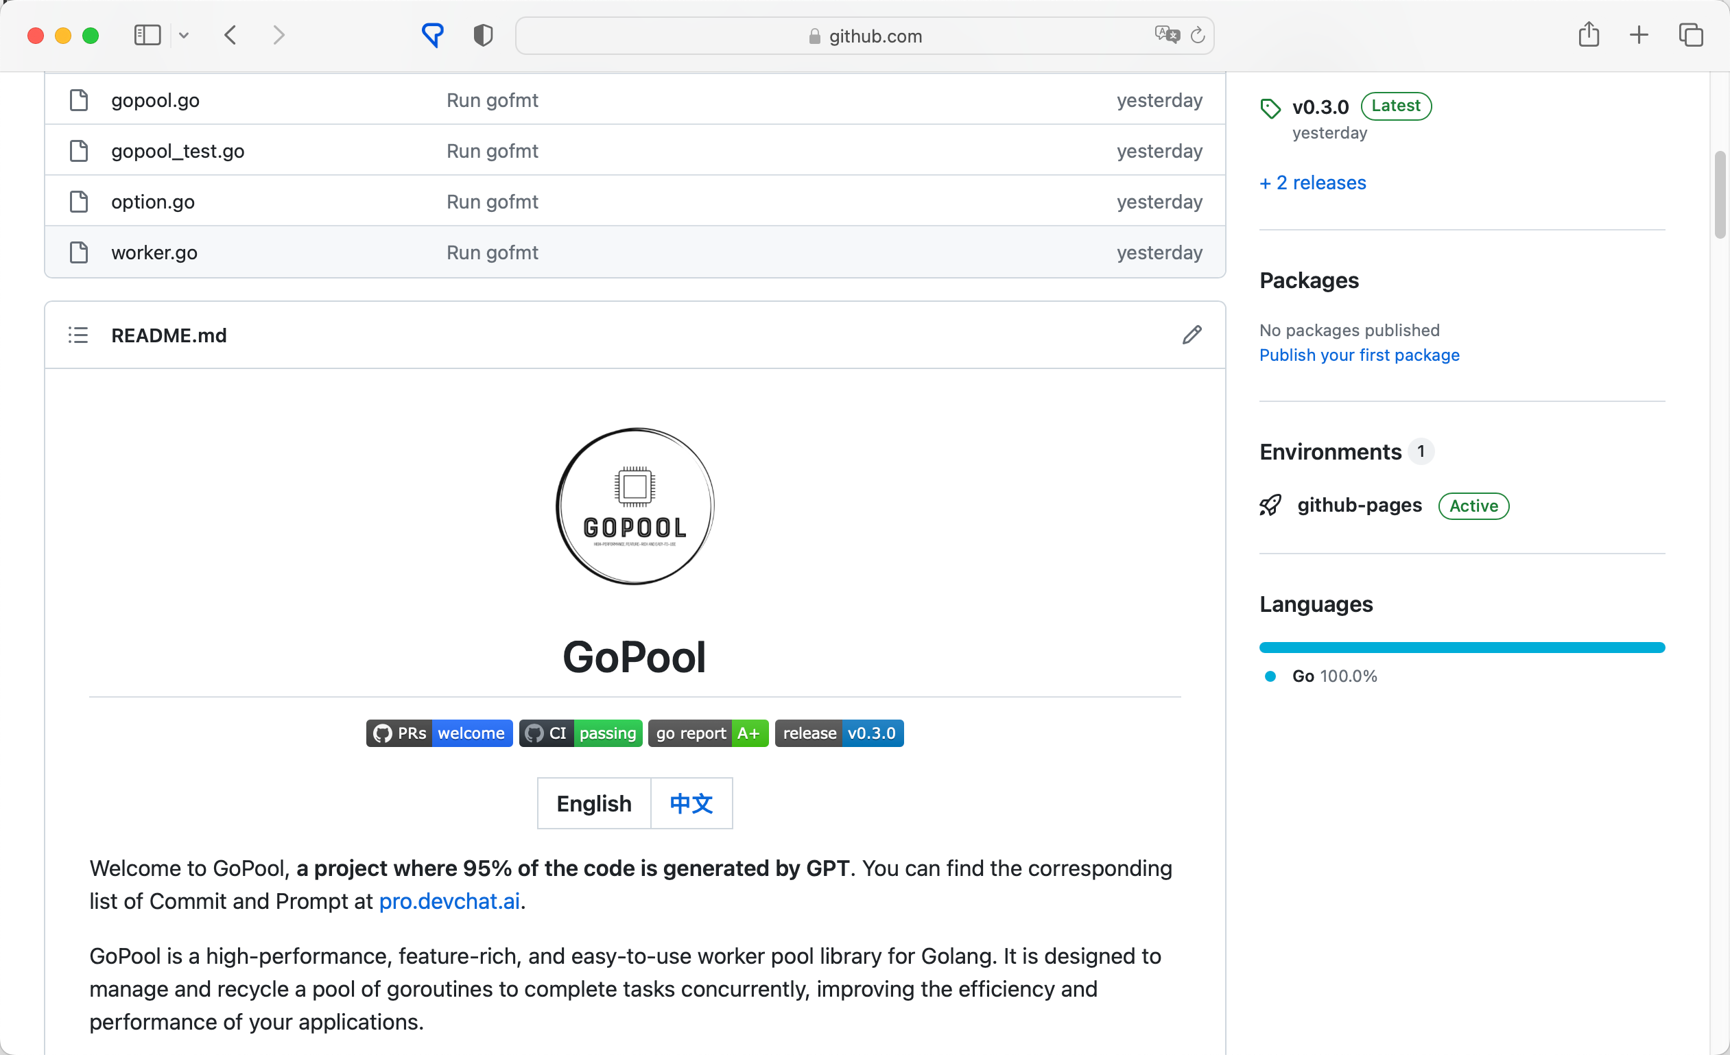The height and width of the screenshot is (1055, 1730).
Task: Expand the + 2 releases dropdown
Action: pos(1312,182)
